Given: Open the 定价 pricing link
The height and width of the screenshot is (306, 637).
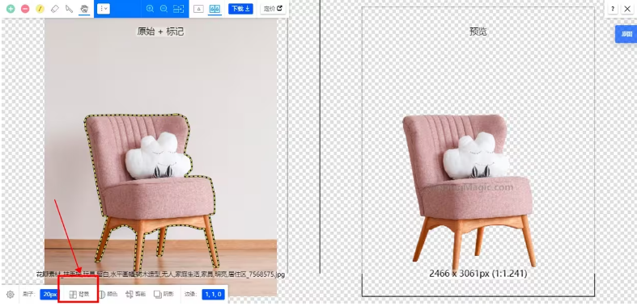Looking at the screenshot, I should [273, 9].
